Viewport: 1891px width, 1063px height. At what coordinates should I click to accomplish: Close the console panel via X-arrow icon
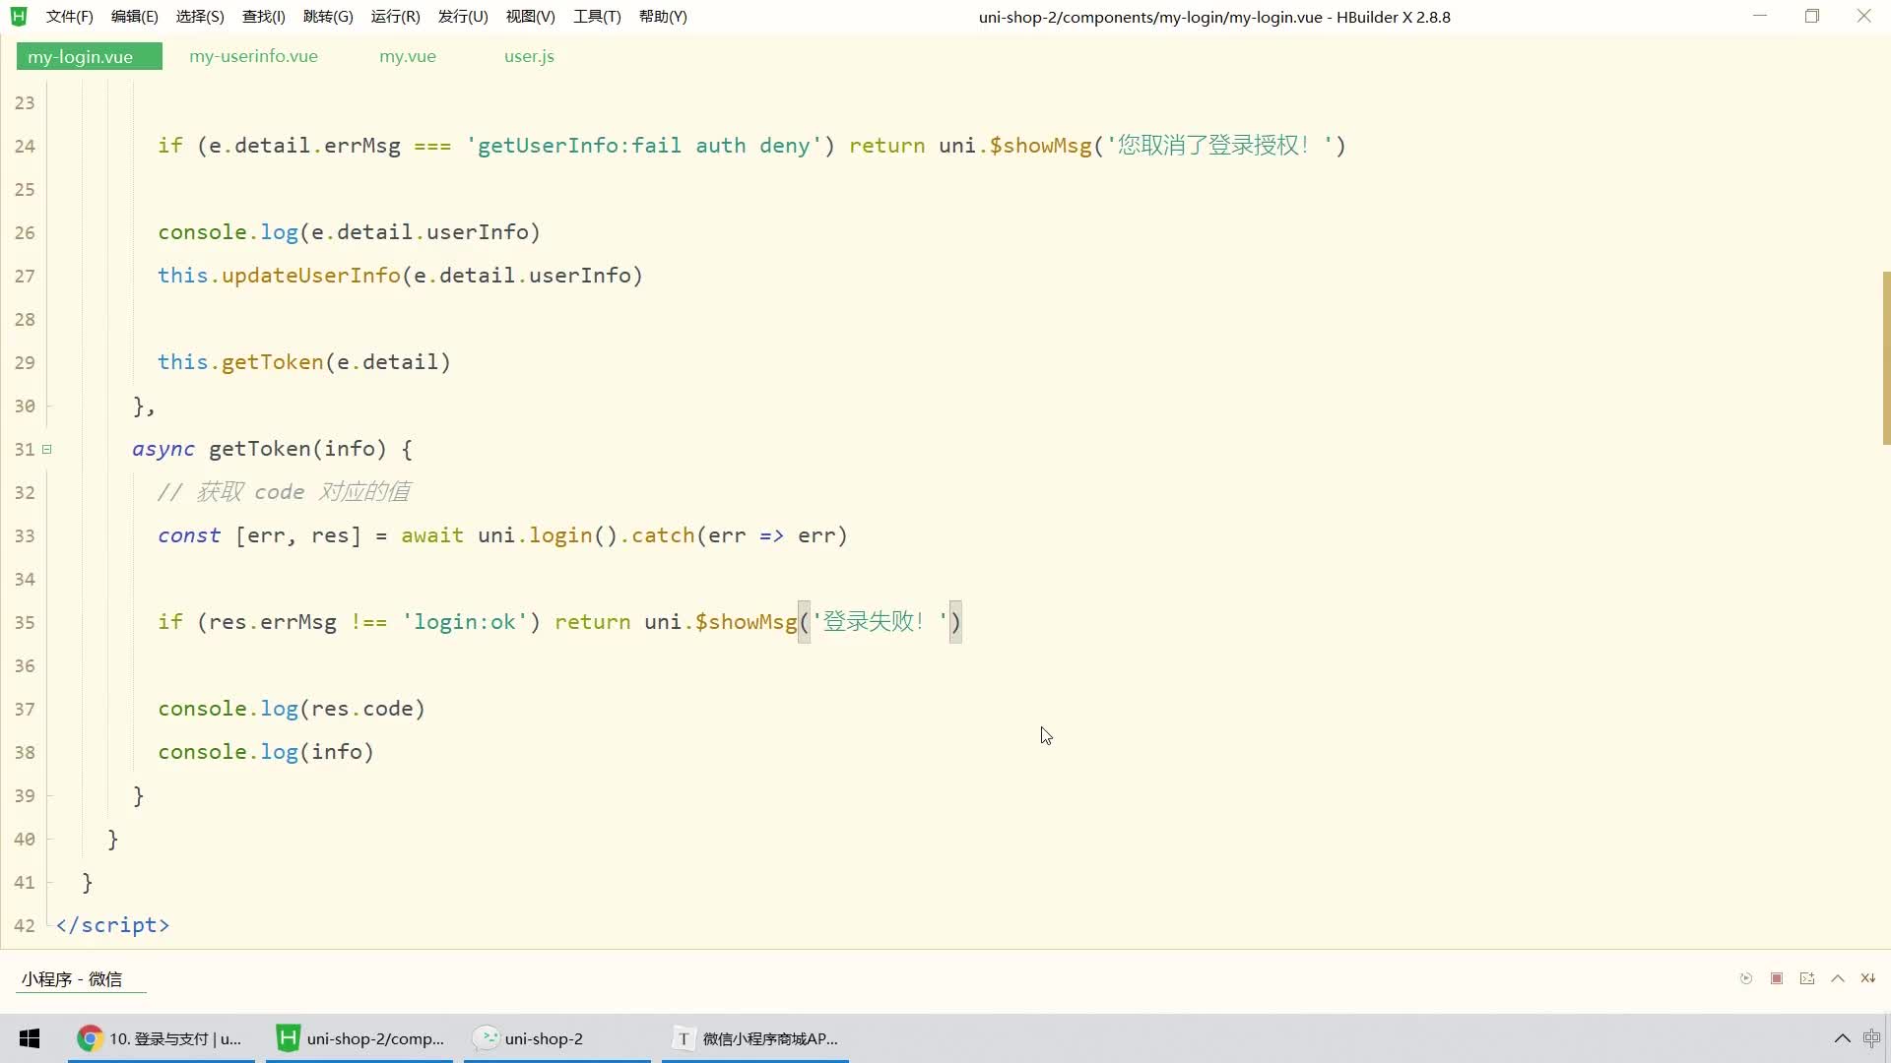pyautogui.click(x=1867, y=978)
